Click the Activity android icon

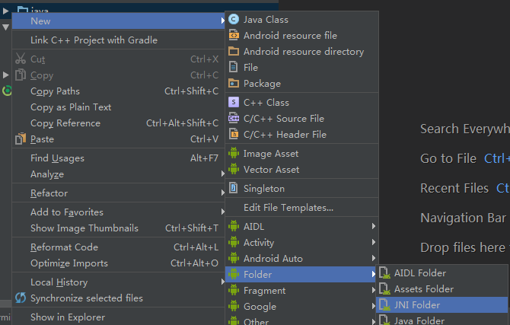[x=234, y=242]
